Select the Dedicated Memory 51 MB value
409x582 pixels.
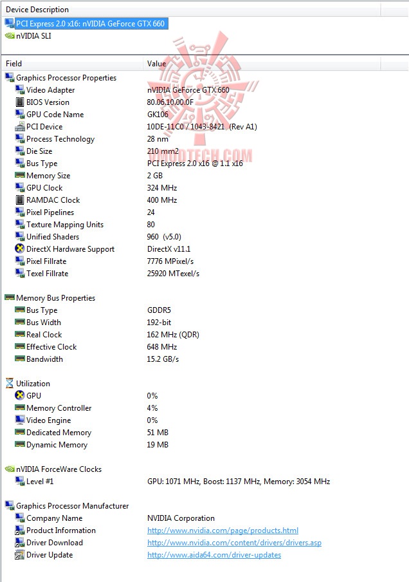[158, 433]
